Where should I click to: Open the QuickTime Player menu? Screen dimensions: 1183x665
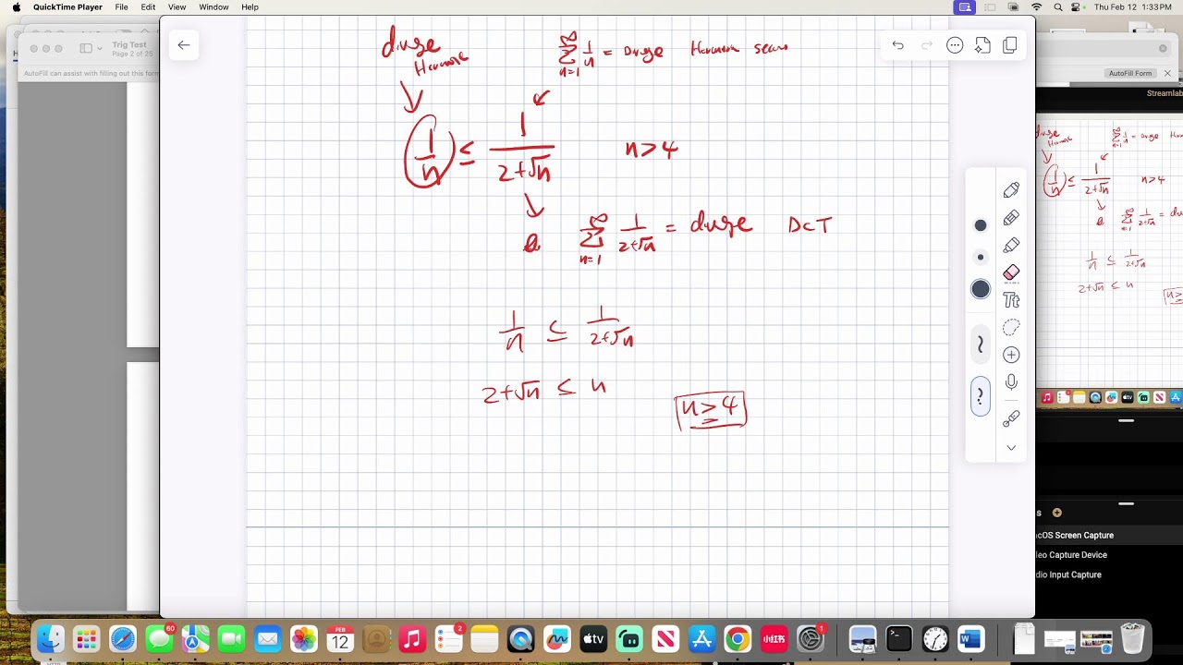point(67,6)
